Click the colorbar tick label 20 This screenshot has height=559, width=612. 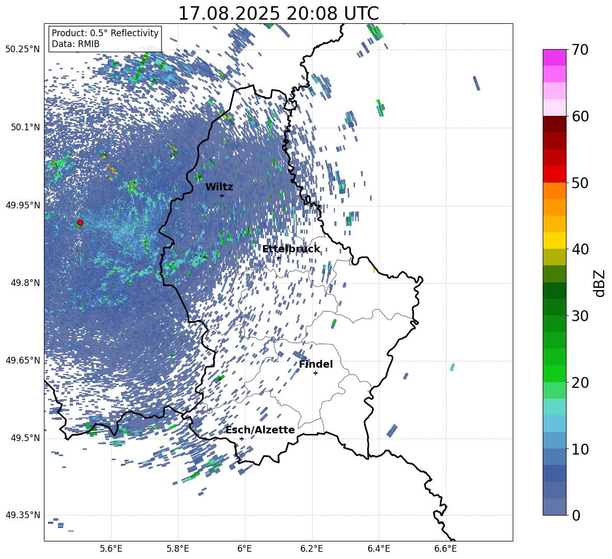579,382
